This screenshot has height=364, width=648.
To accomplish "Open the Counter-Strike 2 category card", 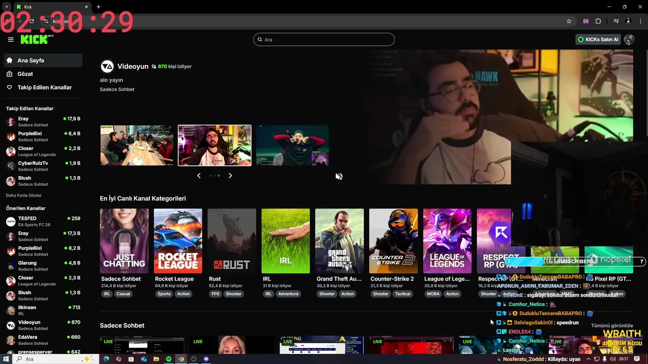I will click(393, 241).
